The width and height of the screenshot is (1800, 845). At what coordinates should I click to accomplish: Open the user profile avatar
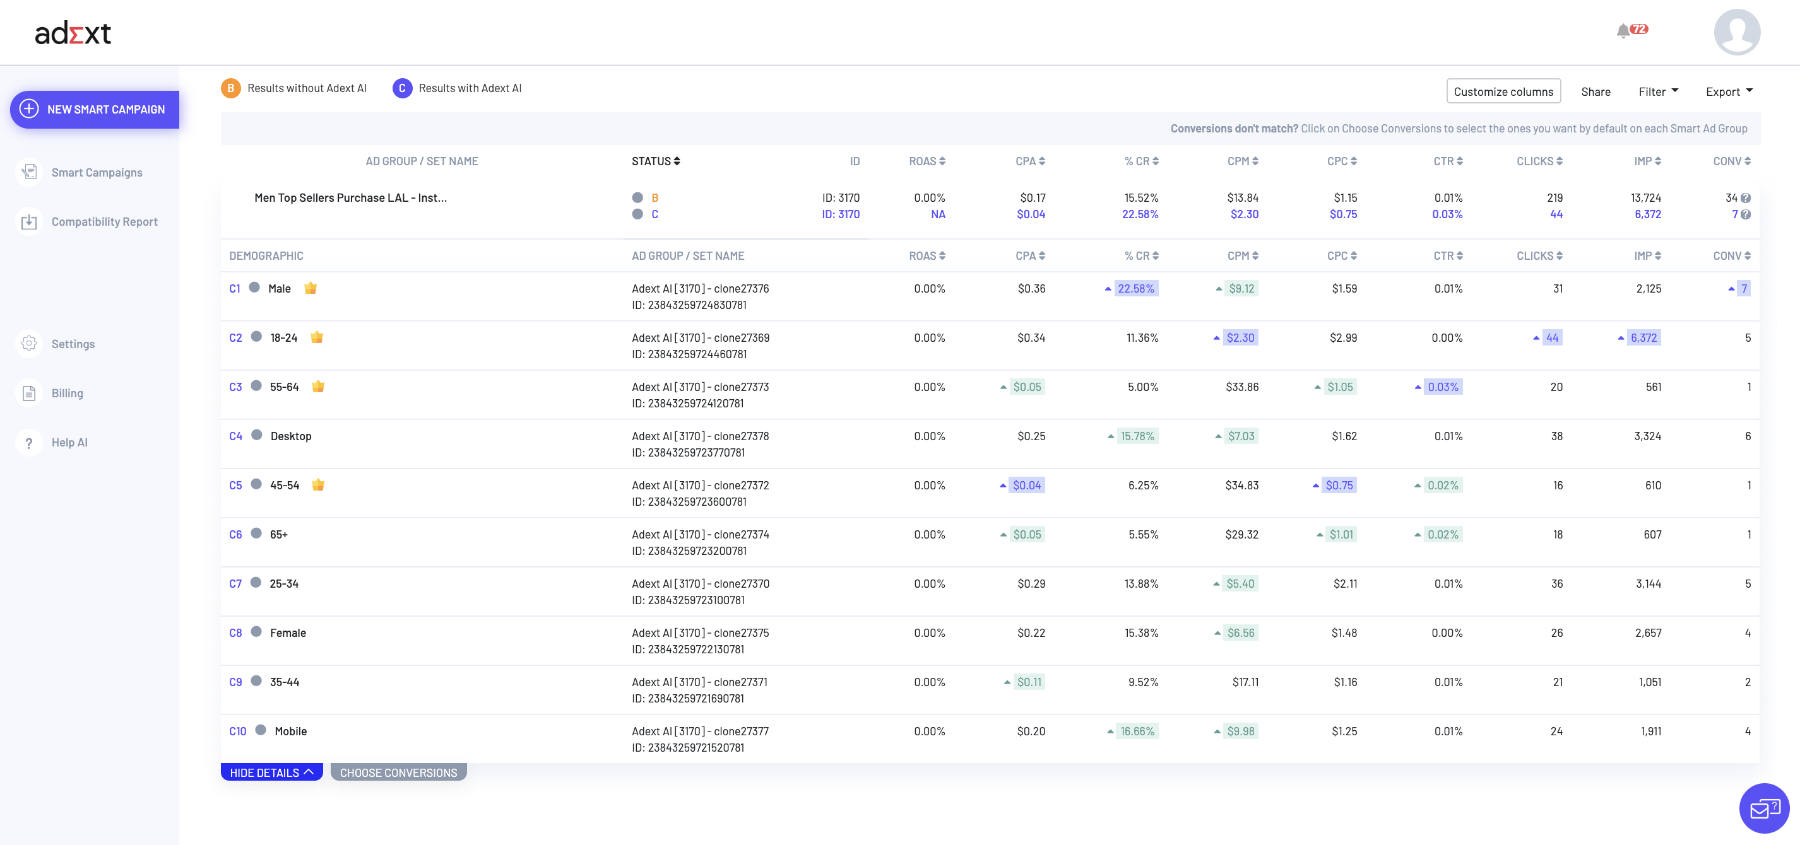[1736, 32]
